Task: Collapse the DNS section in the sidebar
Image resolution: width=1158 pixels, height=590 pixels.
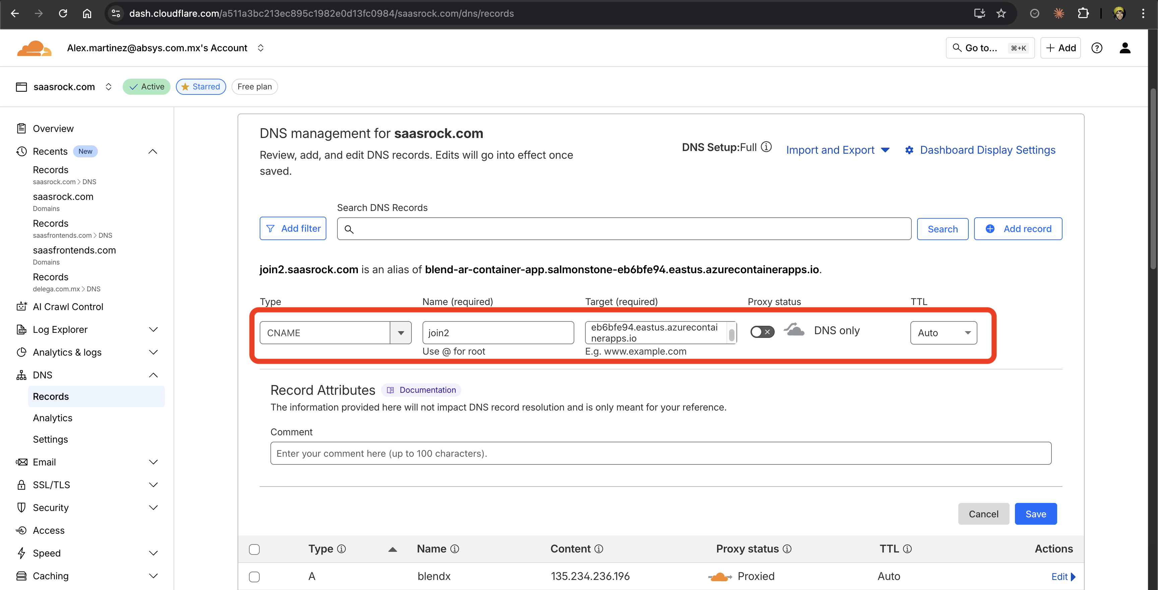Action: (153, 375)
